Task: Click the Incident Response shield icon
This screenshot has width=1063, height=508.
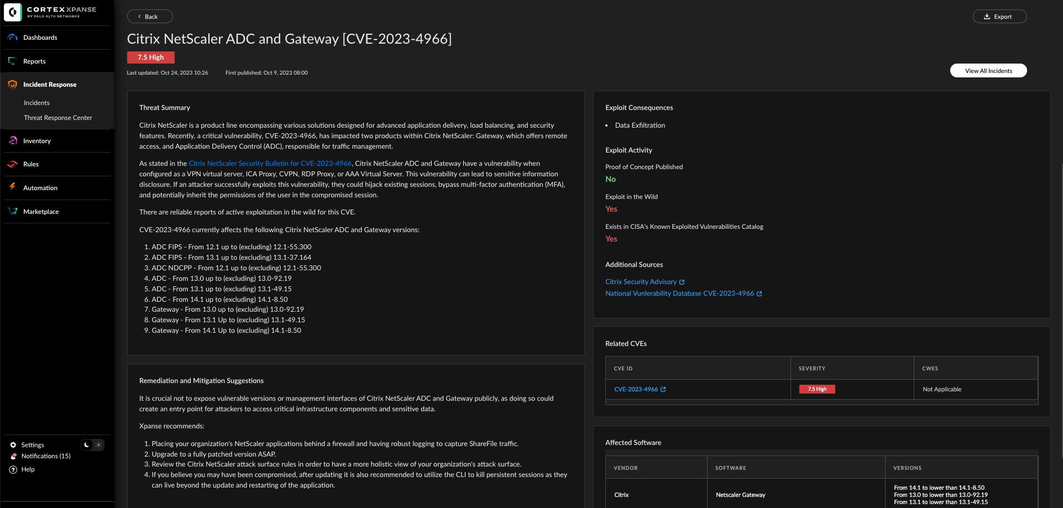Action: click(x=13, y=85)
